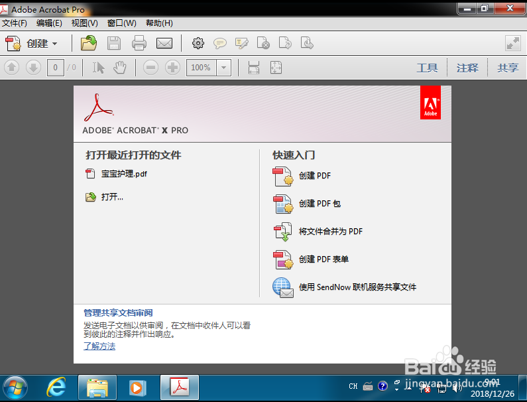Open the 帮助(H) menu
527x402 pixels.
coord(159,23)
